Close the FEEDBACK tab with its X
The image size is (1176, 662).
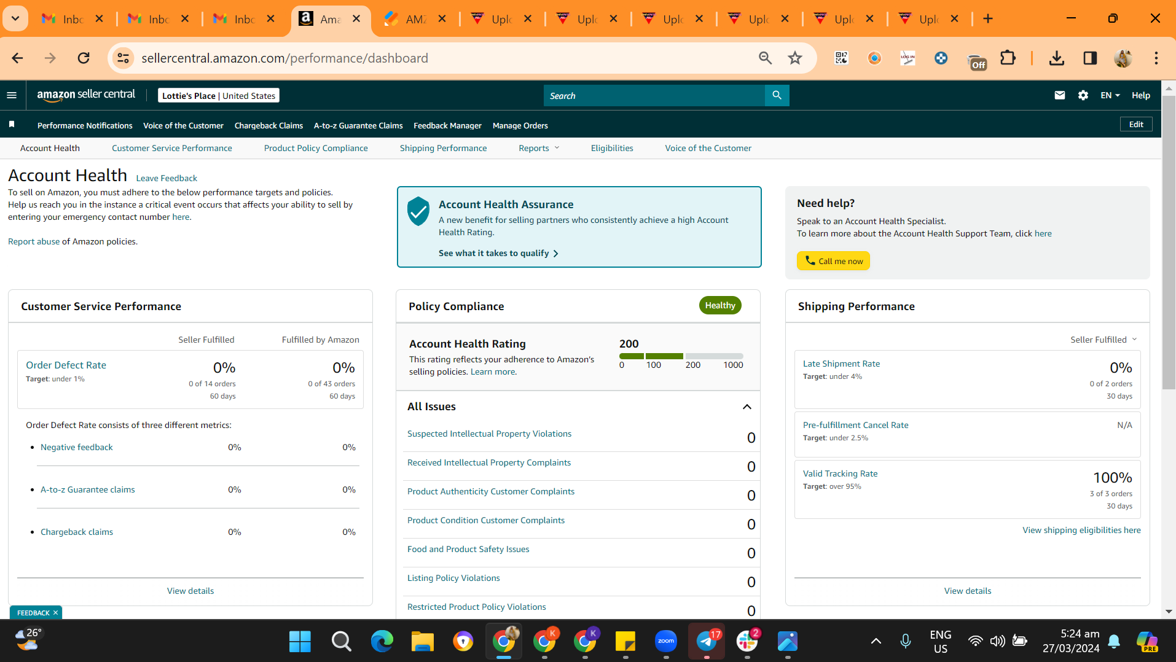pyautogui.click(x=55, y=613)
